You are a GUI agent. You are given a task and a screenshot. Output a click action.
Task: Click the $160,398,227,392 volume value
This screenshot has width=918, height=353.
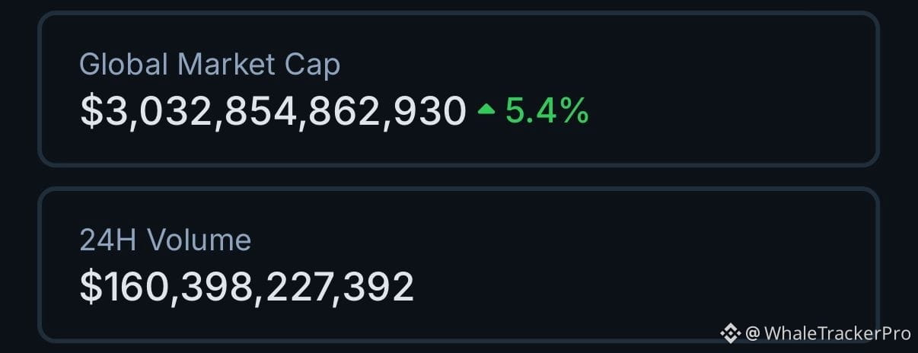pos(247,288)
